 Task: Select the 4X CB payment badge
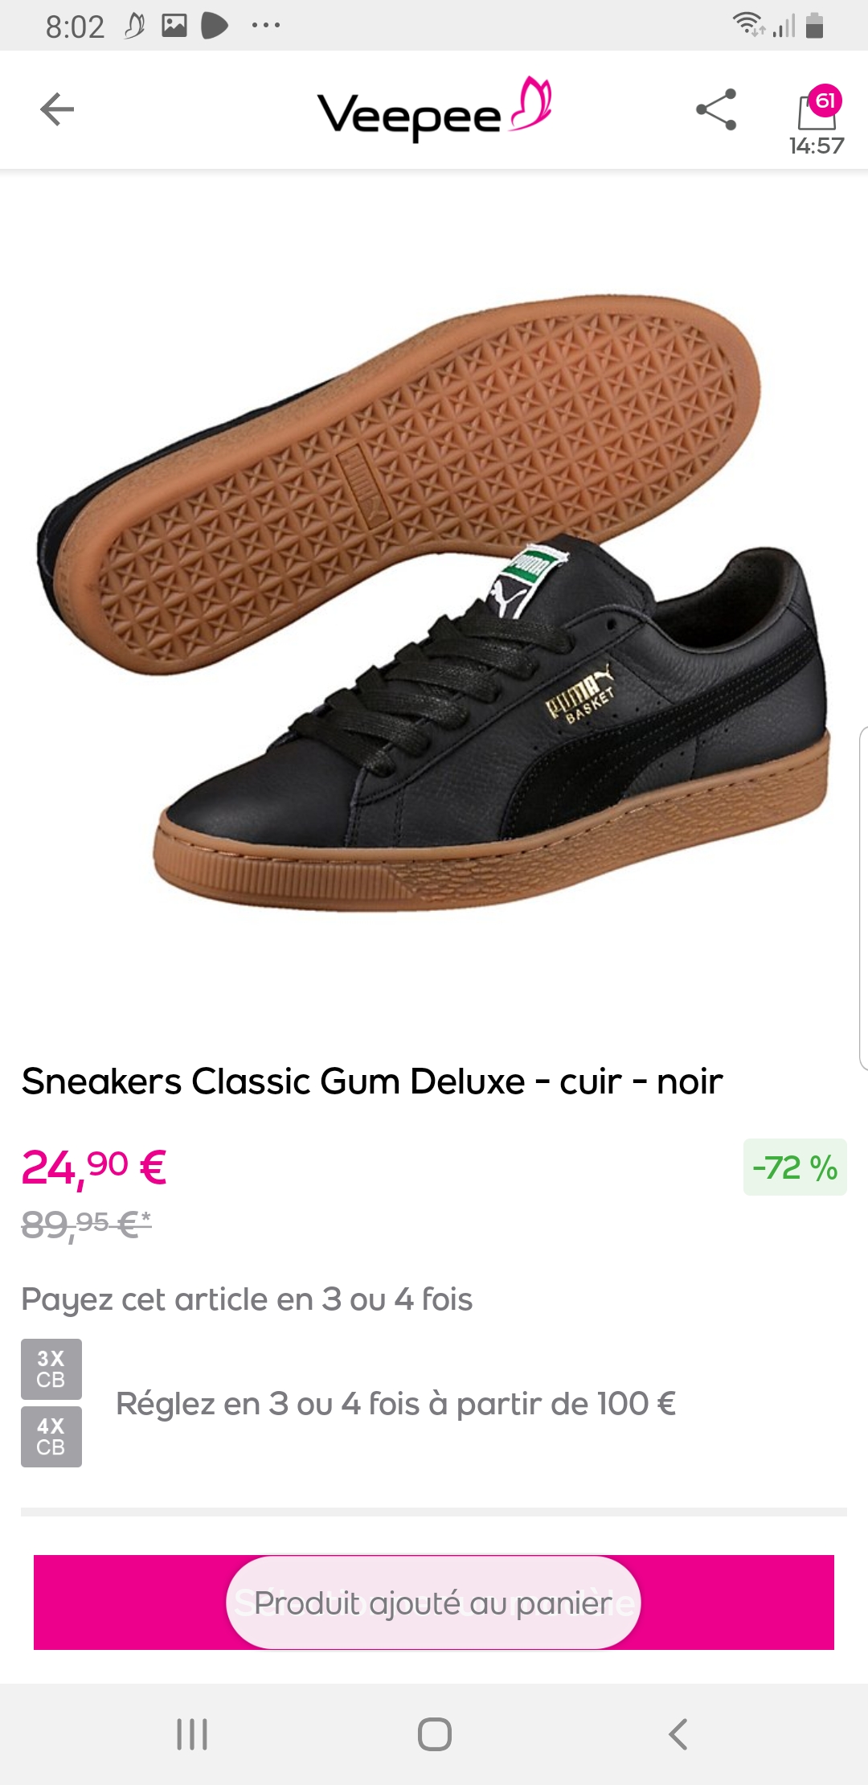tap(51, 1436)
